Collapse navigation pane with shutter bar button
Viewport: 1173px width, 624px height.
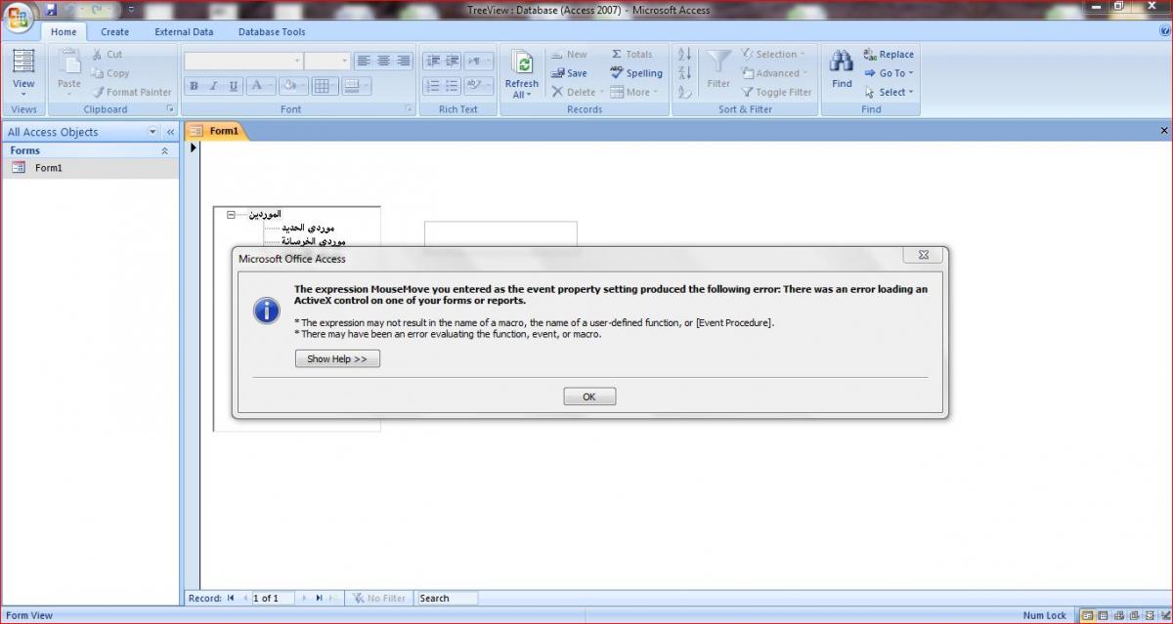click(170, 132)
